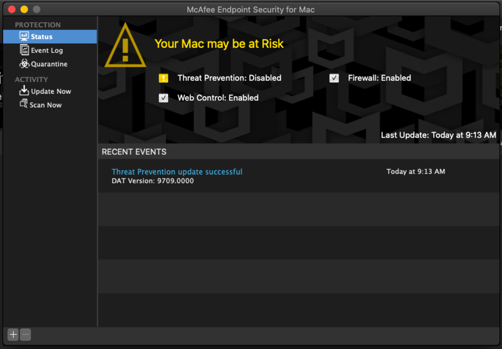Click the RECENT EVENTS header
This screenshot has width=502, height=349.
tap(134, 152)
